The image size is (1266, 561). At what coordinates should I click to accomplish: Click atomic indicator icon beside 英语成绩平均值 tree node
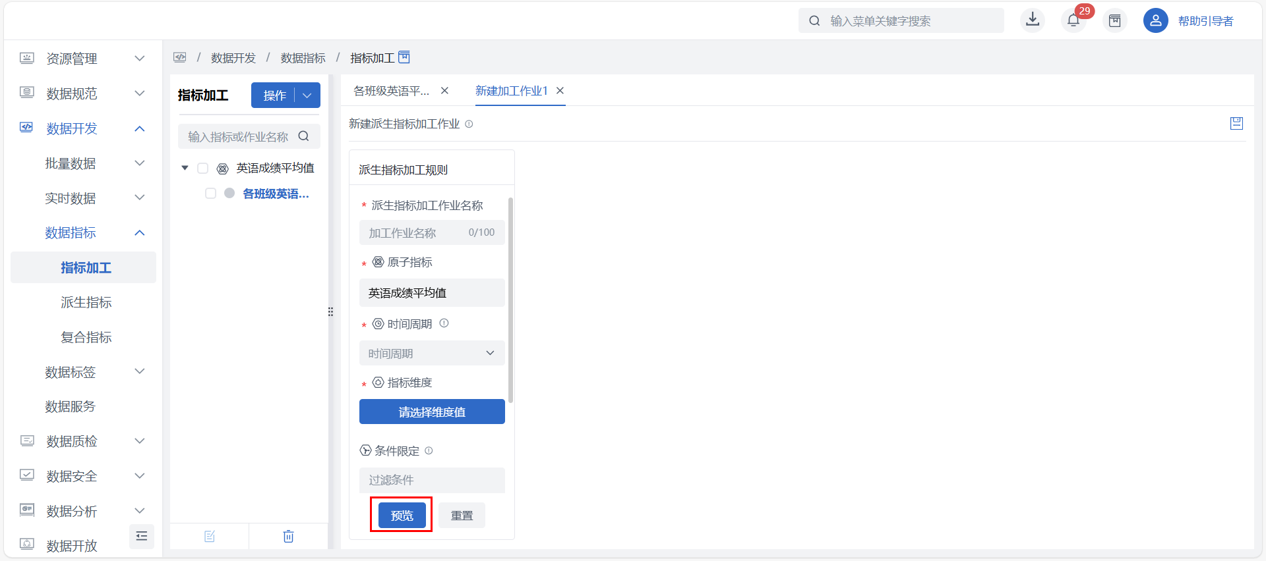[223, 169]
